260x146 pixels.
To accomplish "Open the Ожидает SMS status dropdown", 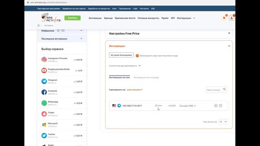I will (x=188, y=106).
